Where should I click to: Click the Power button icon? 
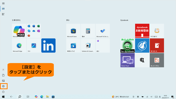pyautogui.click(x=3, y=92)
